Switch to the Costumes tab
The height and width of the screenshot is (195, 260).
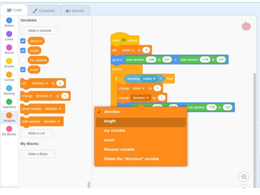[x=44, y=11]
